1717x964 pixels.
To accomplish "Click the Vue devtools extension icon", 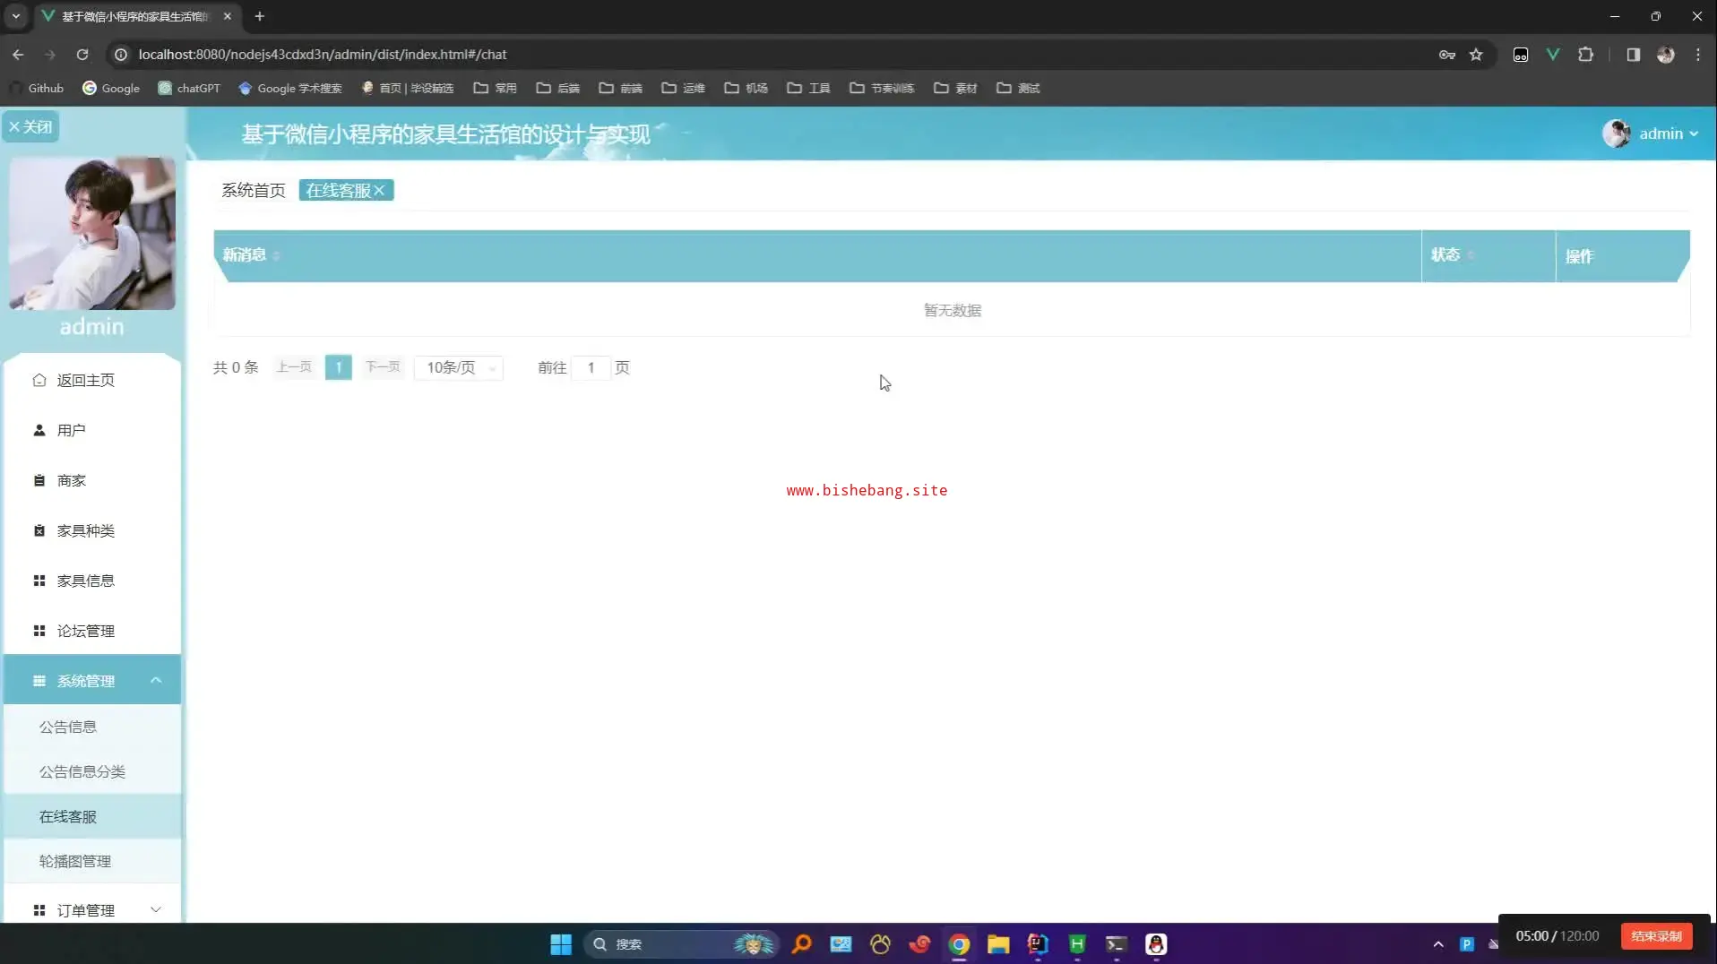I will [1553, 55].
